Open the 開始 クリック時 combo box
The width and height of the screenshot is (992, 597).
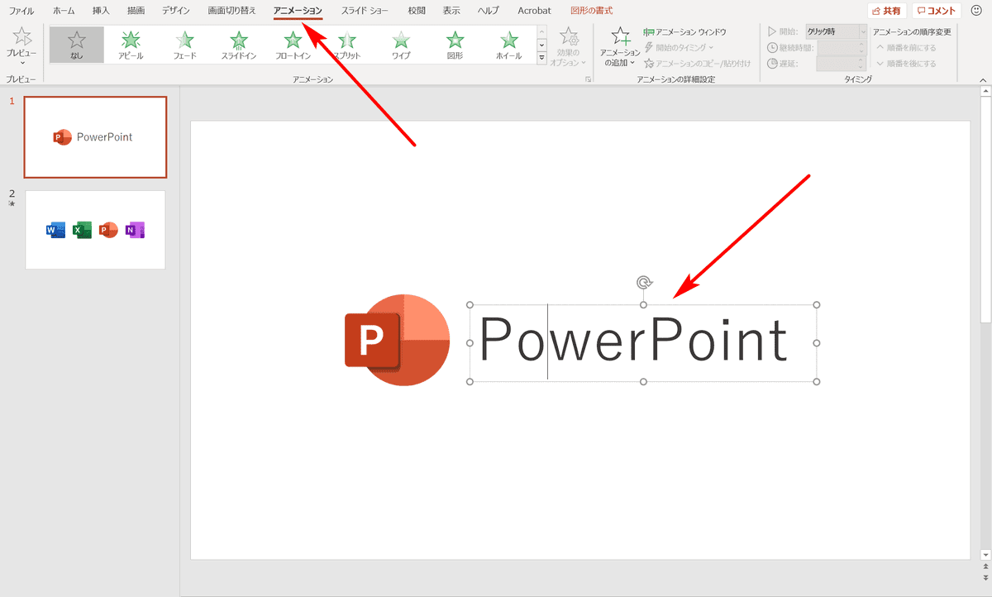click(x=837, y=31)
